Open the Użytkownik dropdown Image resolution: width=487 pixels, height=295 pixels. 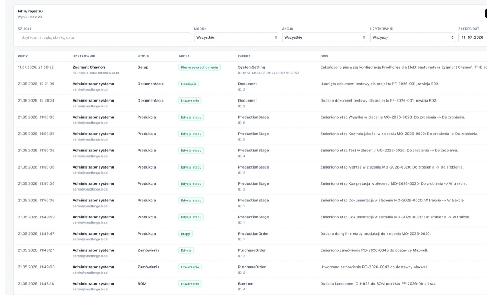tap(412, 37)
